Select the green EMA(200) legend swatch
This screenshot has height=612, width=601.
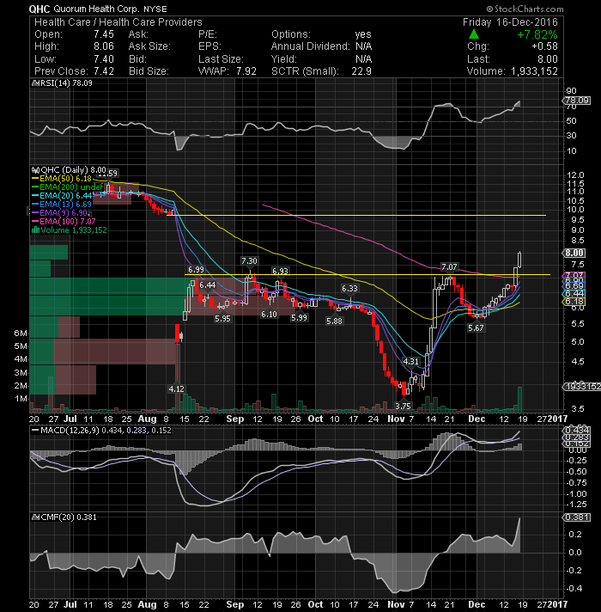click(35, 187)
